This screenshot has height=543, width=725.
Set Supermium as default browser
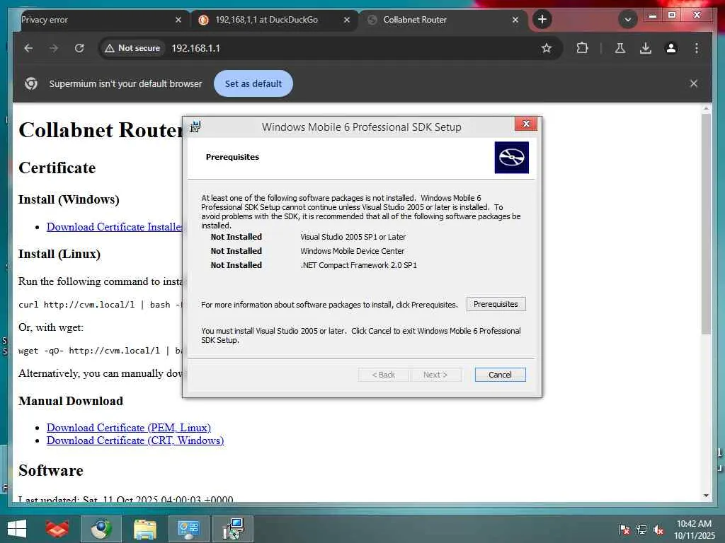click(253, 83)
